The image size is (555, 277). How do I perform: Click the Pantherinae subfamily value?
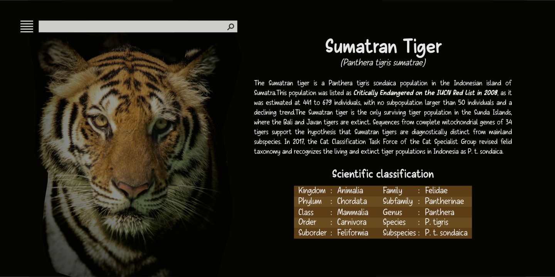pos(444,201)
